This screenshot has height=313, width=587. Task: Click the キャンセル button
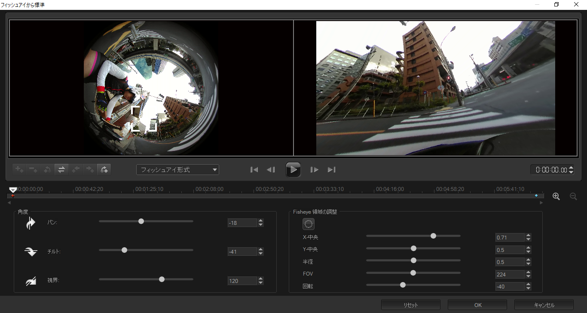544,305
